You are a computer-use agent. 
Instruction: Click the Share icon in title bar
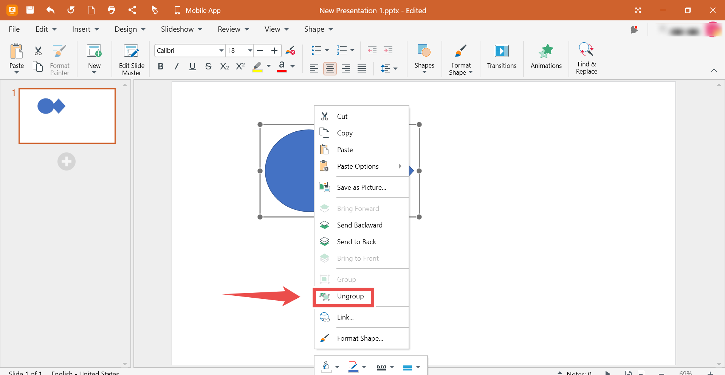pos(132,10)
